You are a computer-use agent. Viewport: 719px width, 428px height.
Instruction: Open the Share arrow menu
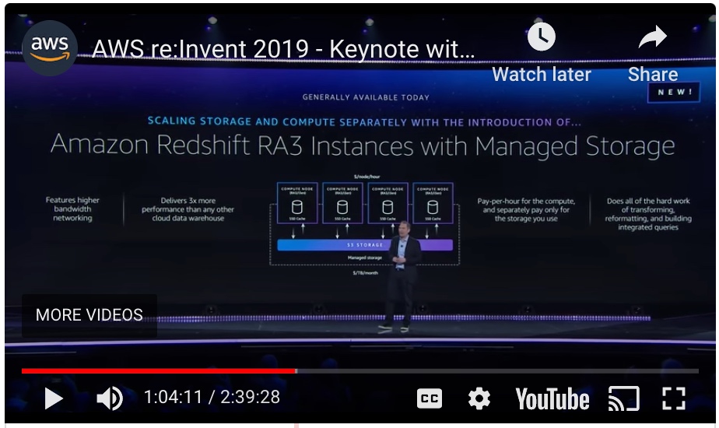pyautogui.click(x=653, y=53)
